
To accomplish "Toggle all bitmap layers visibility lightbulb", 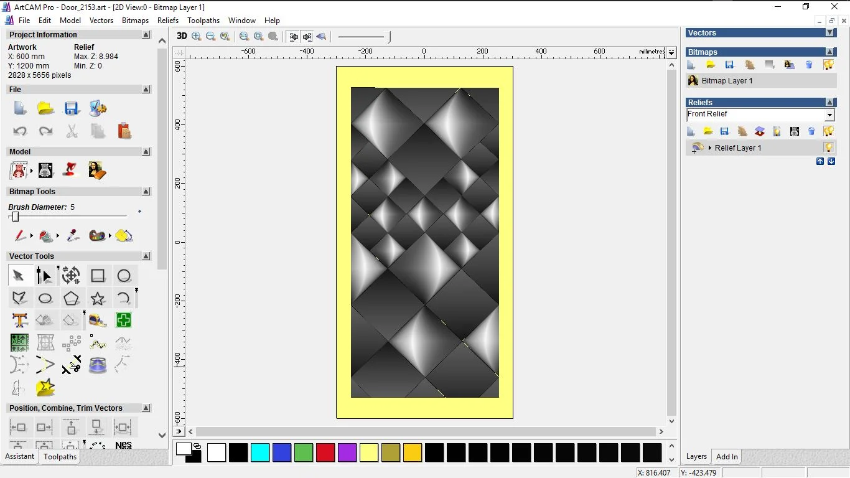I will click(x=828, y=65).
